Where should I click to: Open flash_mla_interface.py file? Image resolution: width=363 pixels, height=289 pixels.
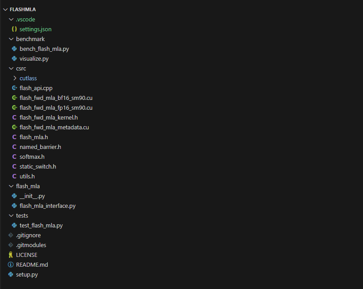click(x=47, y=206)
